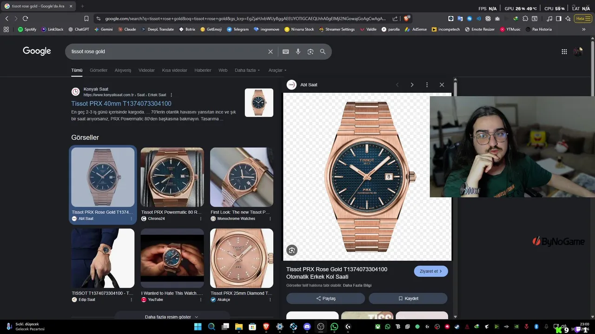Viewport: 595px width, 334px height.
Task: Click the magnifier search submit icon
Action: 323,51
